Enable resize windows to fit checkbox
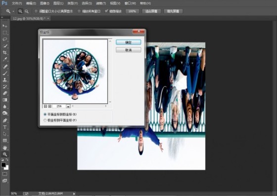Screen dimensions: 277x196 click(x=36, y=11)
